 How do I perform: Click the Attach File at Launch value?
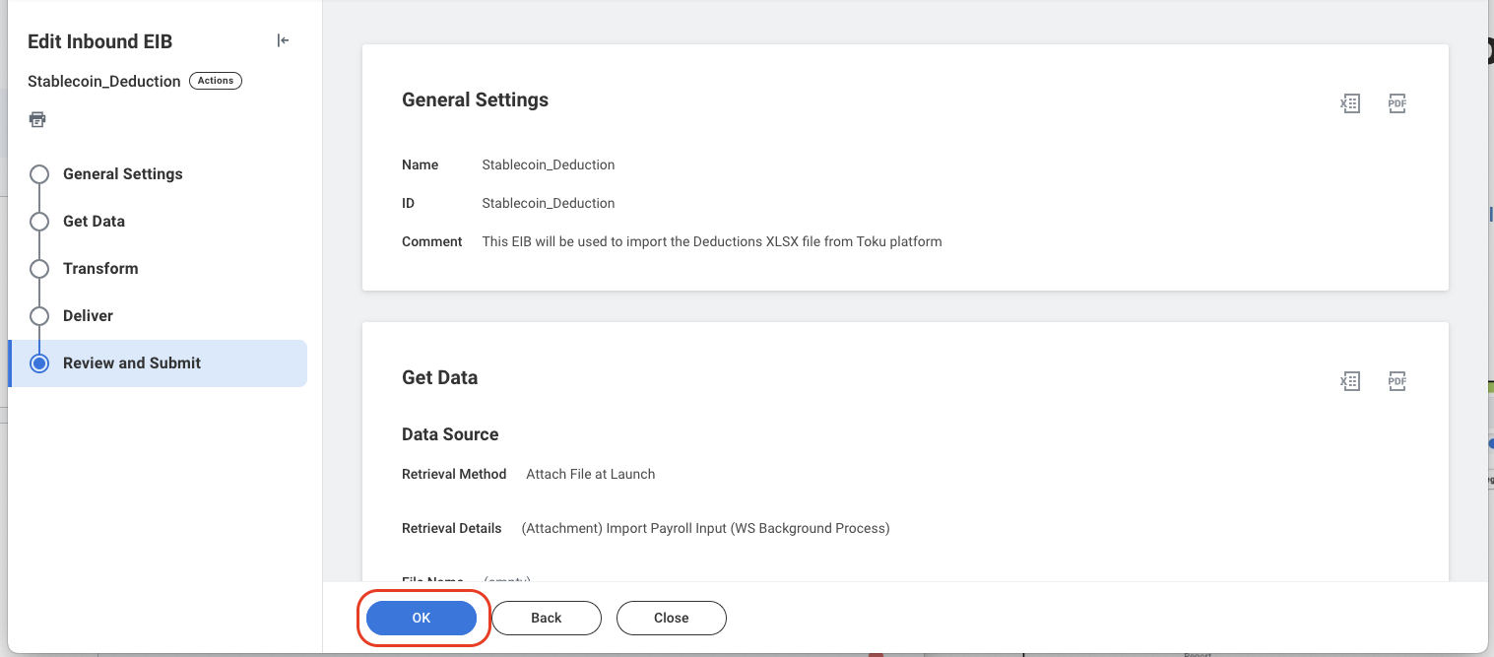[x=591, y=474]
